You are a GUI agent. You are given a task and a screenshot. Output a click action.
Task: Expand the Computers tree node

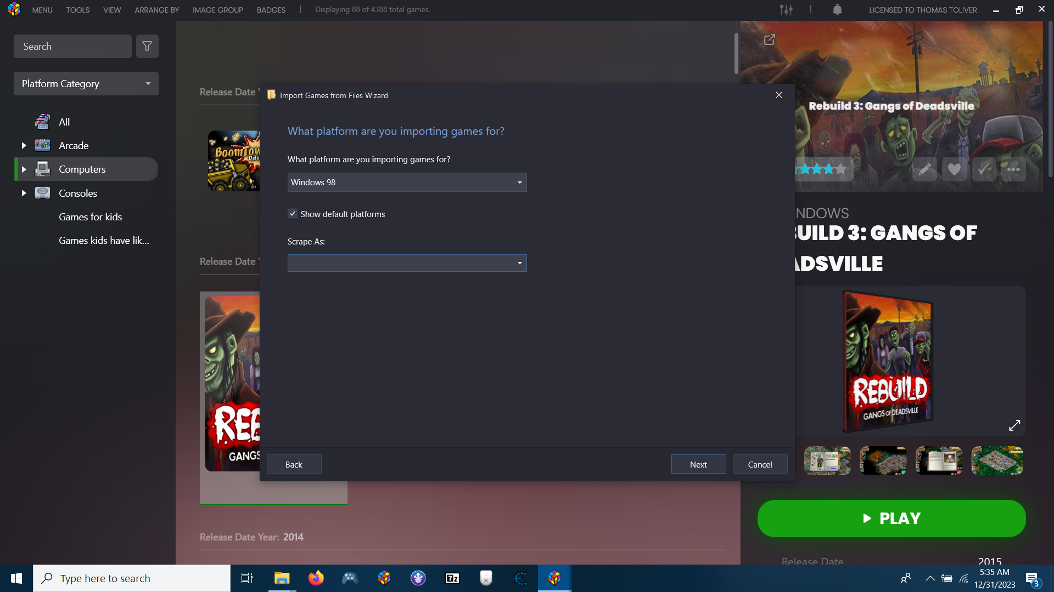pyautogui.click(x=24, y=169)
